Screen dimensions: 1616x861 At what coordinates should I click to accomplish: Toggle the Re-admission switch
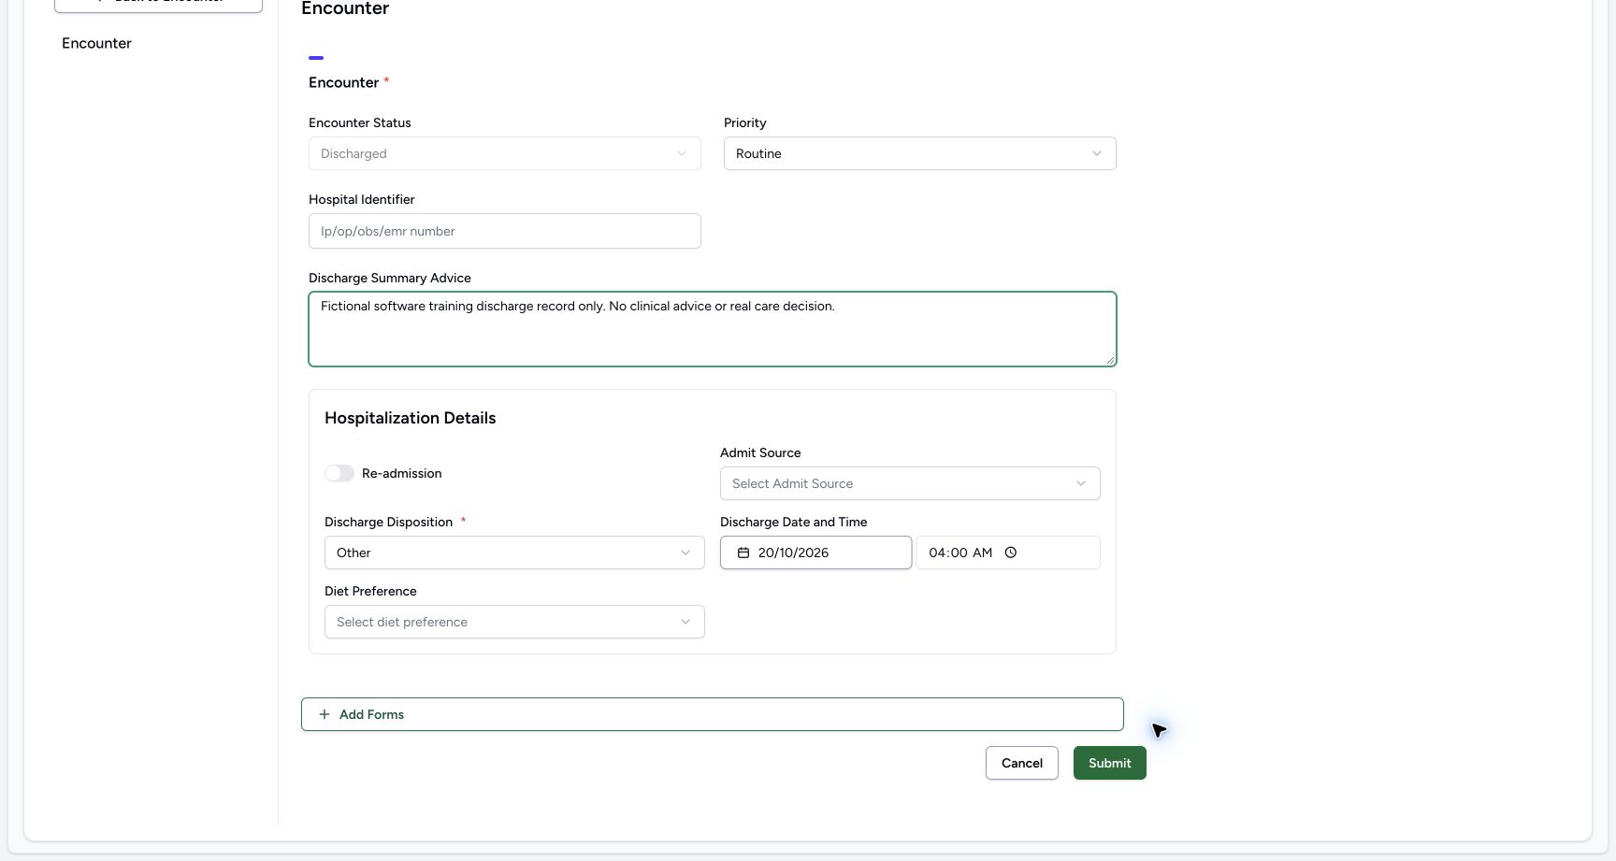pyautogui.click(x=339, y=473)
